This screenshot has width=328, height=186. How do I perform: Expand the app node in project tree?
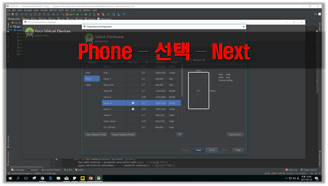coord(11,26)
